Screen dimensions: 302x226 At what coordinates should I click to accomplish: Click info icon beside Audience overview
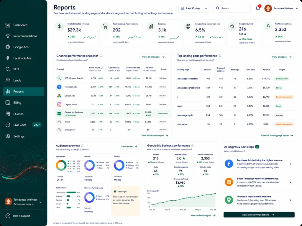(x=82, y=146)
